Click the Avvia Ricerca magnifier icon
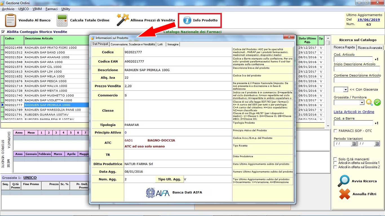 click(x=344, y=181)
